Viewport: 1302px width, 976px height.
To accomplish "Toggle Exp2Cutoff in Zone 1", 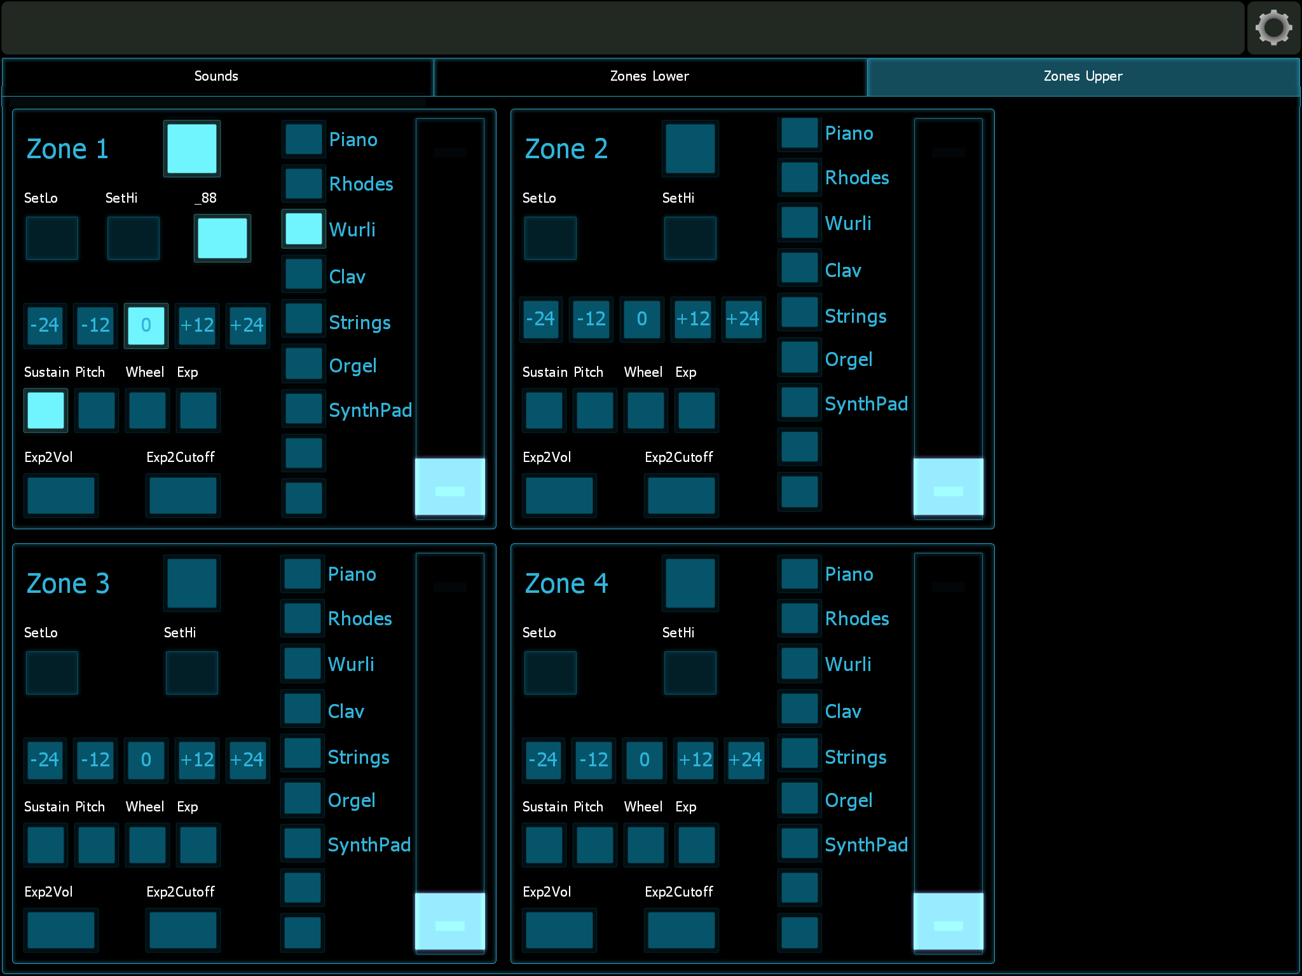I will pyautogui.click(x=183, y=496).
